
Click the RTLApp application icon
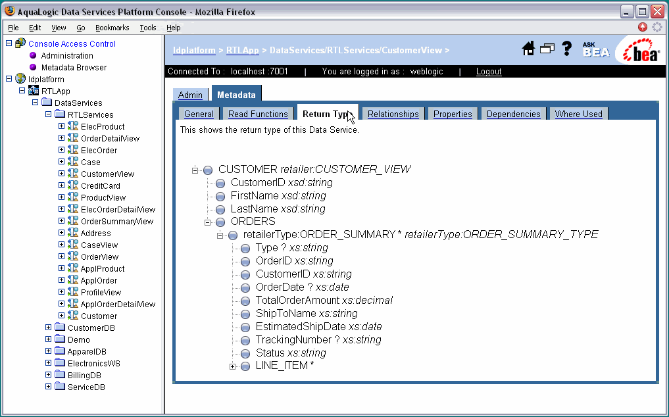(x=34, y=91)
